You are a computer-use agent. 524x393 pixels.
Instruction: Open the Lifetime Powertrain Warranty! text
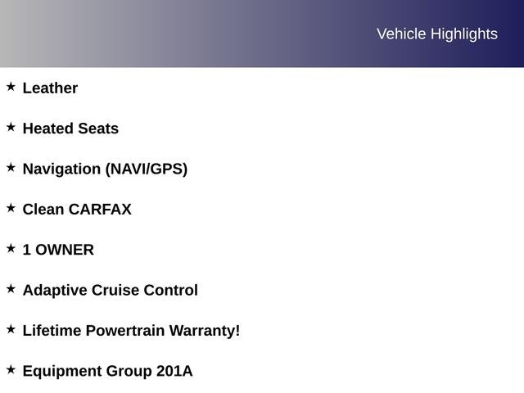tap(131, 331)
